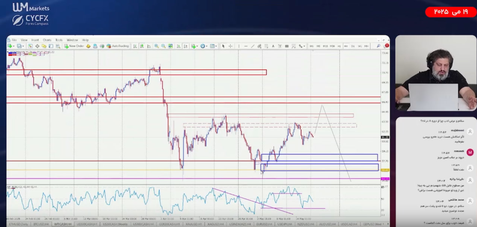Screen dimensions: 477x227
Task: Click the presenter webcam video
Action: (435, 73)
